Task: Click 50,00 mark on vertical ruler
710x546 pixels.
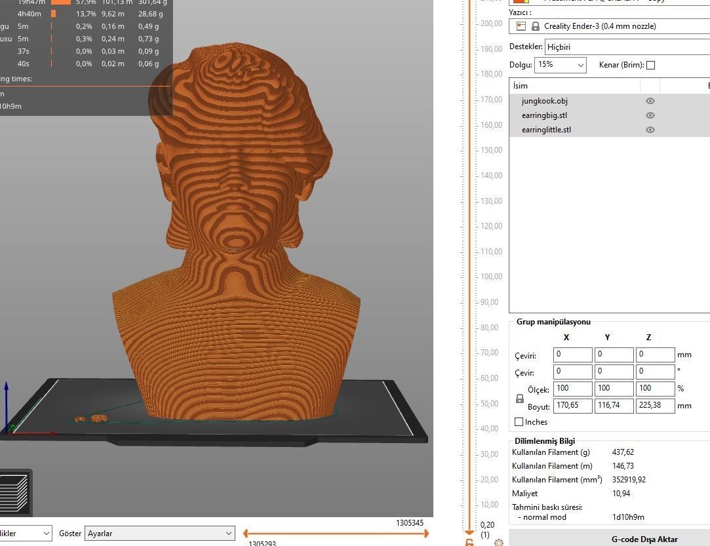Action: point(490,403)
